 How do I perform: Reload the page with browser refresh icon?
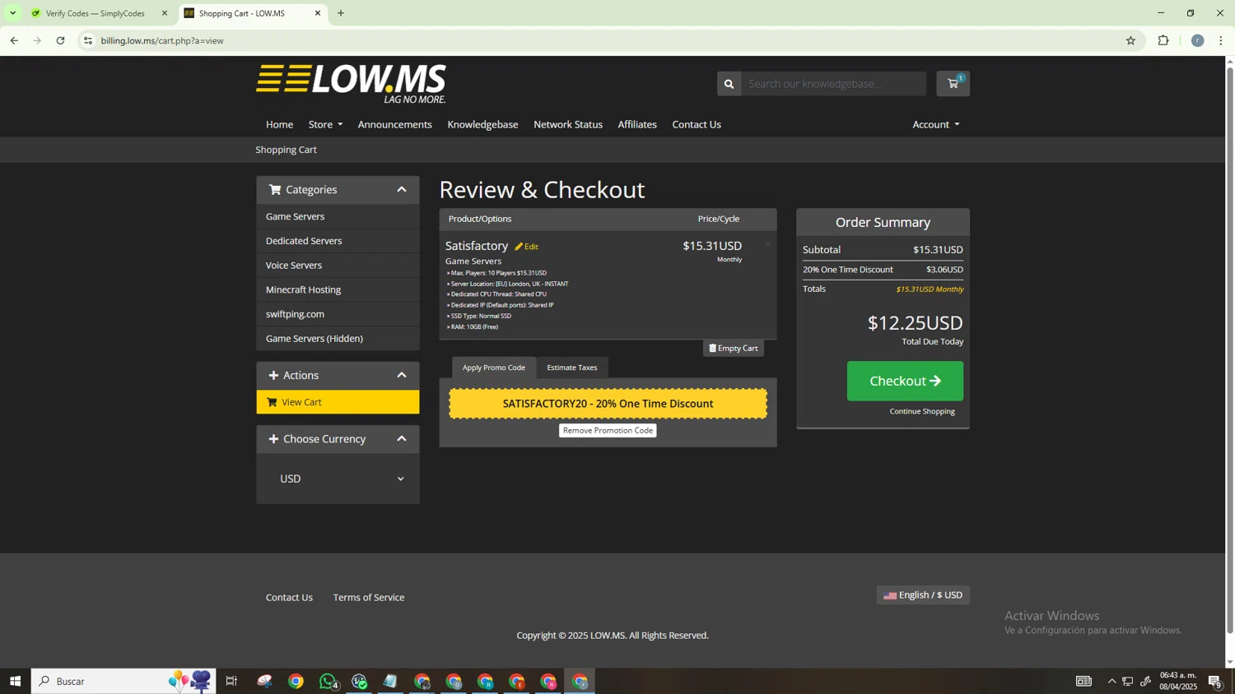click(x=60, y=40)
